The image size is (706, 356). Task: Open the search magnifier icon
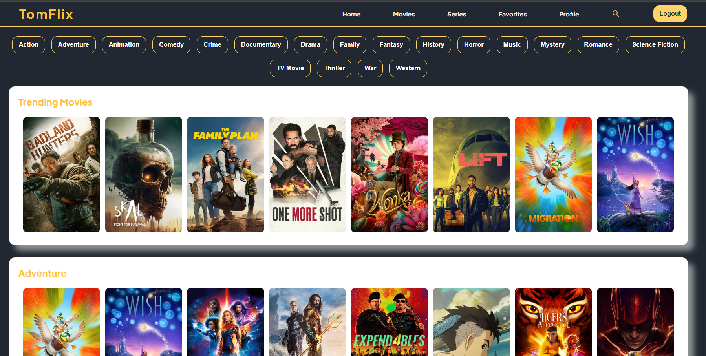coord(616,14)
